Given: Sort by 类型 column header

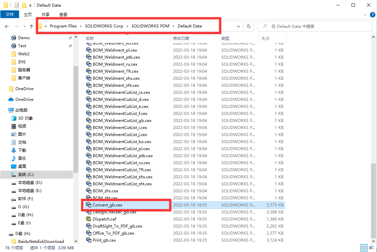Looking at the screenshot, I should click(x=225, y=38).
